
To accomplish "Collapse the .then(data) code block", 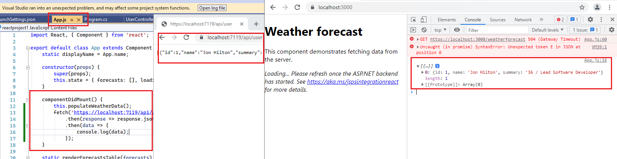I will 28,126.
